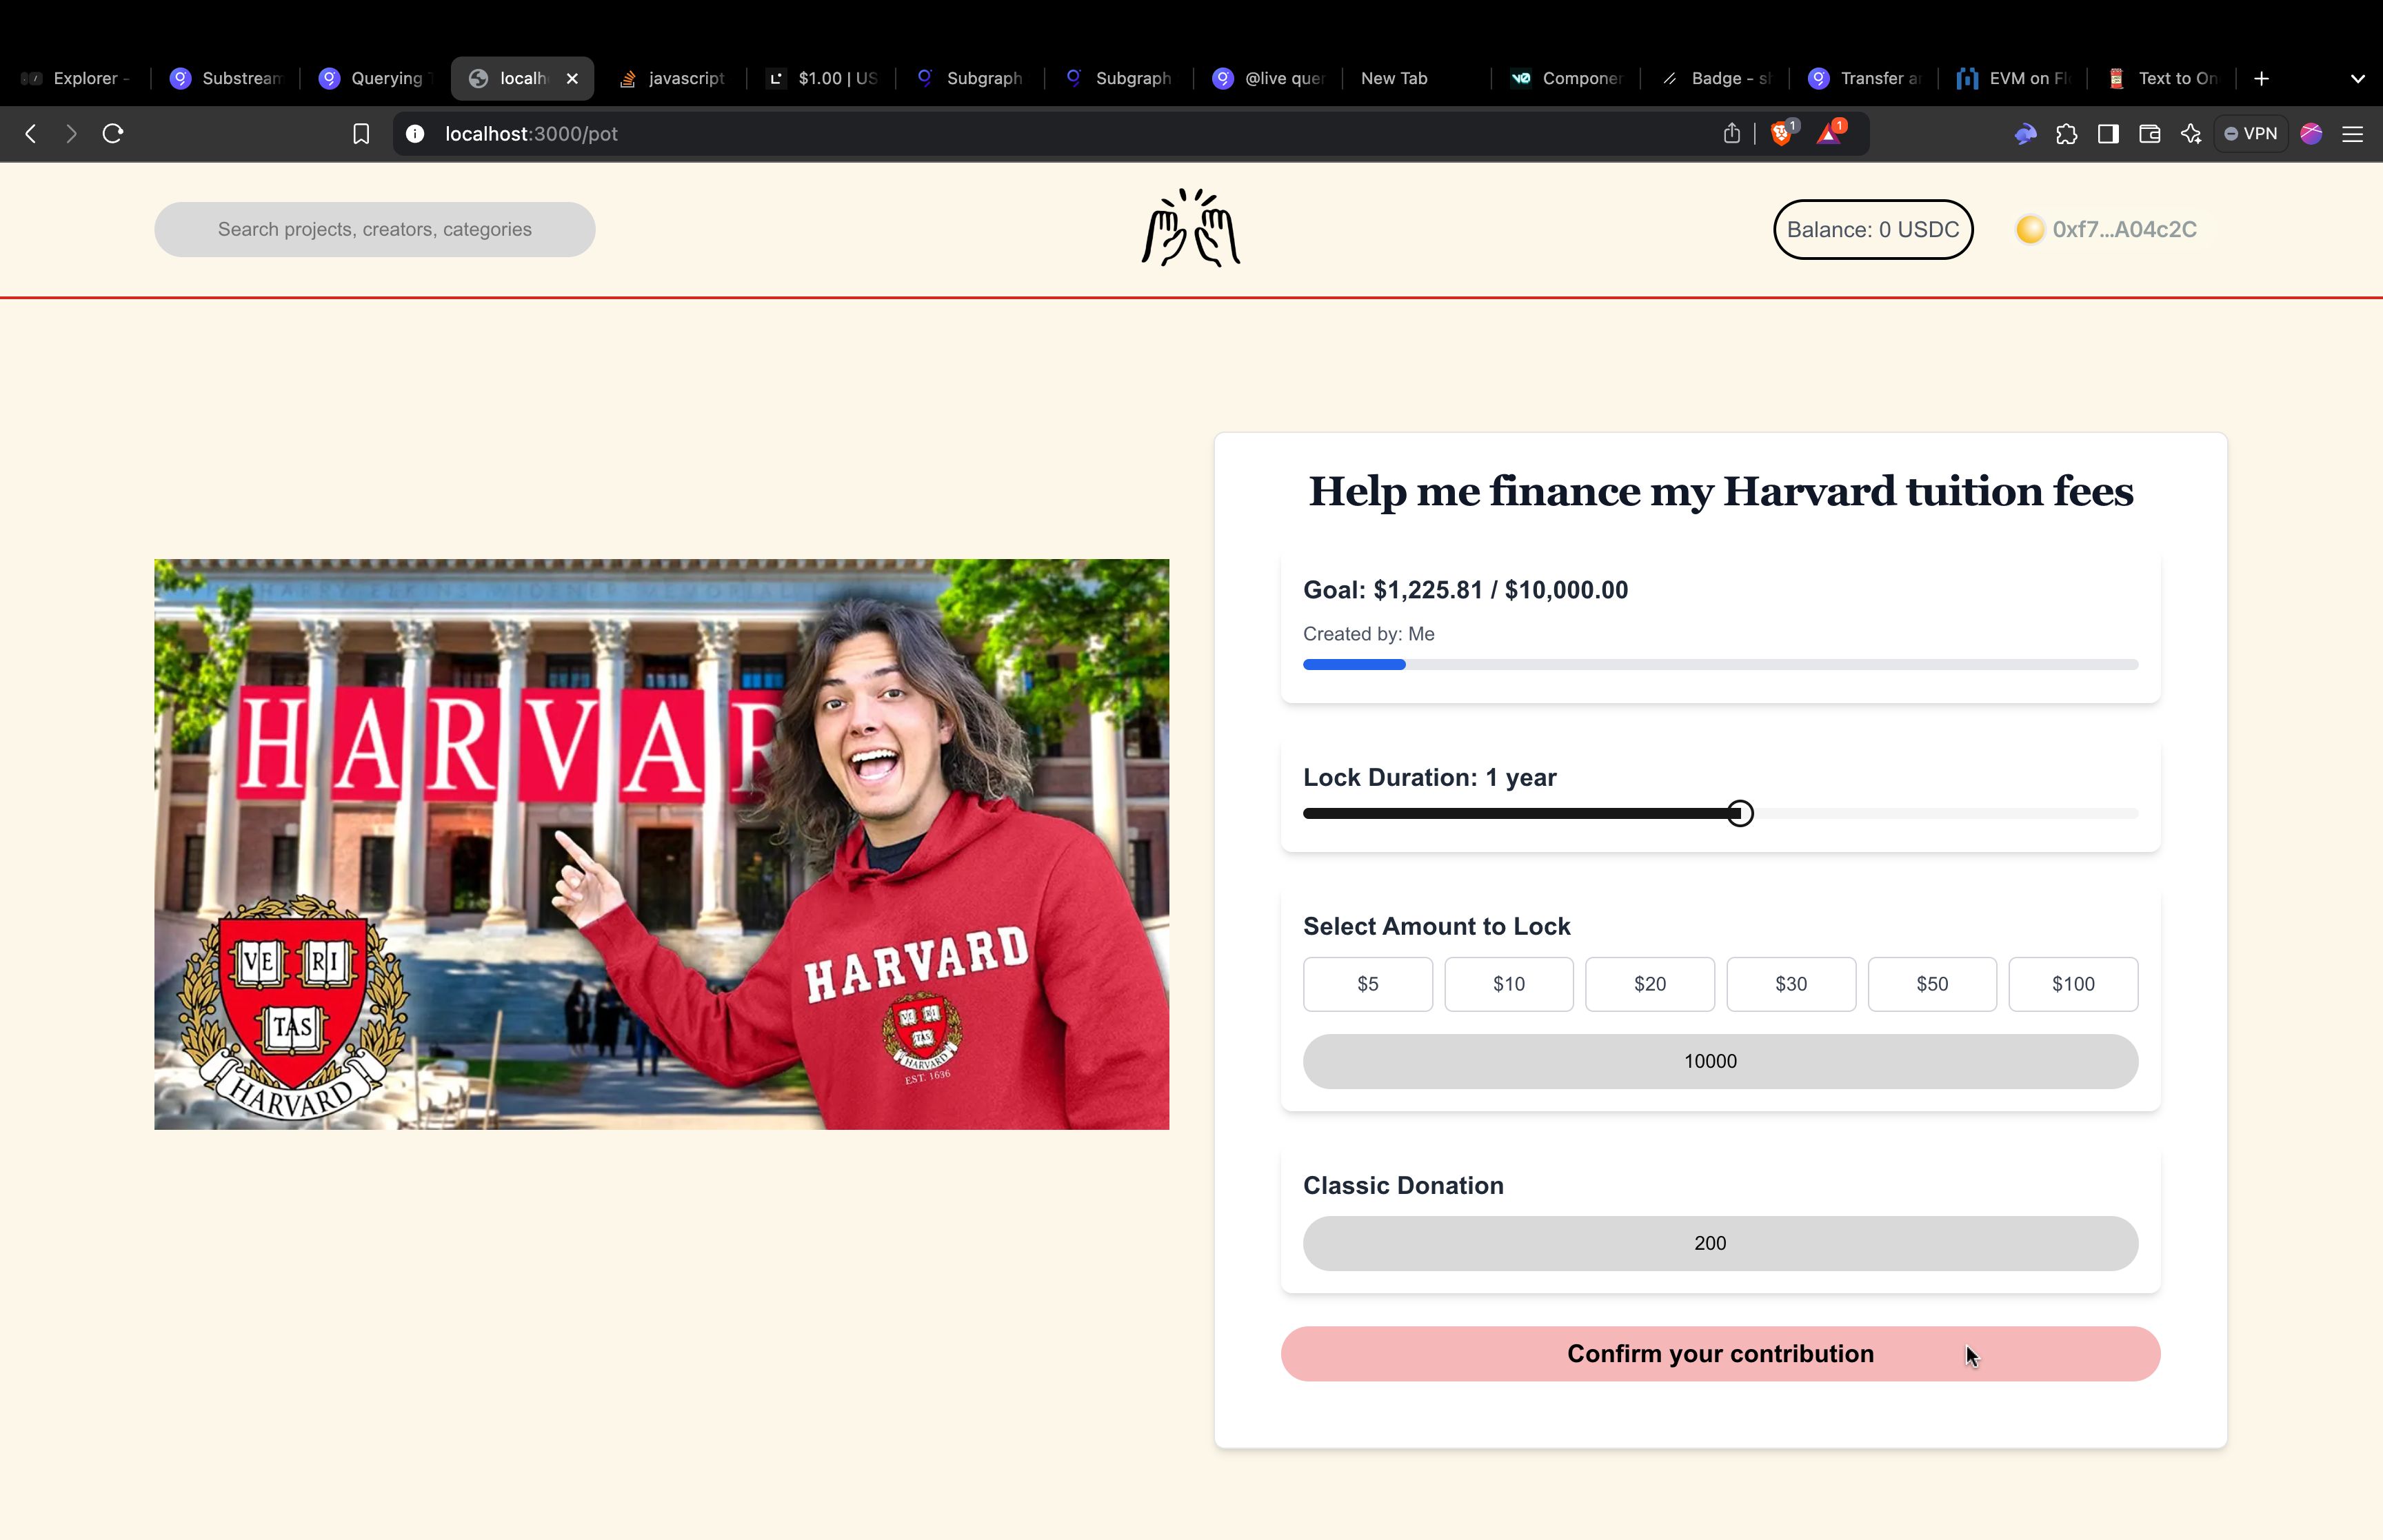Click wallet address 0xf7...A04c2C
The image size is (2383, 1540).
tap(2125, 229)
